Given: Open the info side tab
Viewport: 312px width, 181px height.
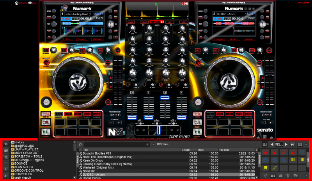Looking at the screenshot, I should (308, 160).
